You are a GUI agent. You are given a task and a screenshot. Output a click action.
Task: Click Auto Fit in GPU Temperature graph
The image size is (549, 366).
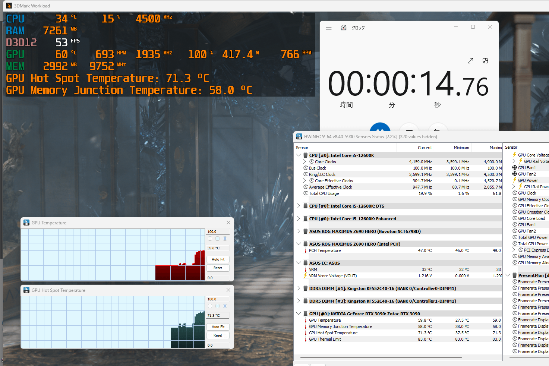click(x=218, y=259)
